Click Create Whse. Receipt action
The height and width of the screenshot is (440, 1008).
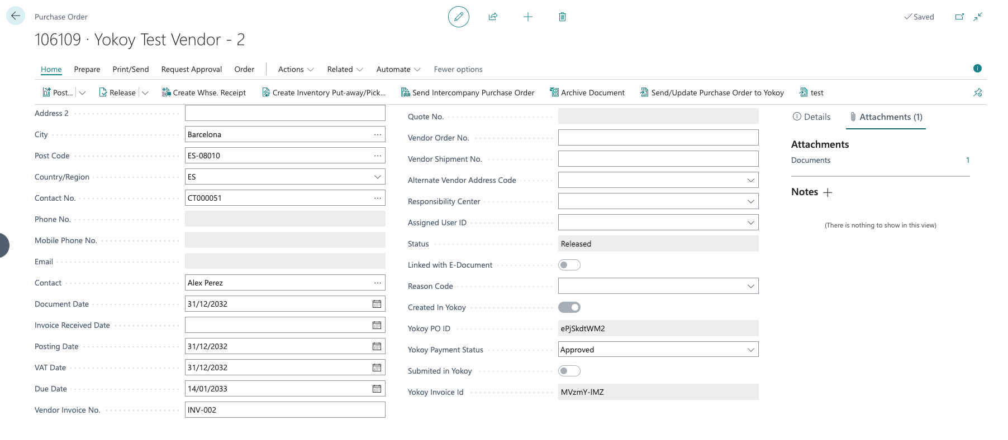204,93
